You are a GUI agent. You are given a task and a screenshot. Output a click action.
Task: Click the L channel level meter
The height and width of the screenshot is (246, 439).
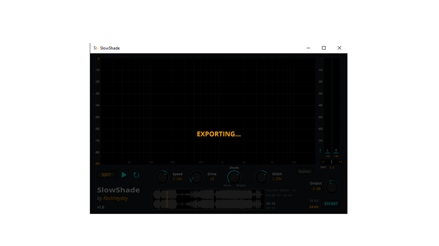(327, 105)
